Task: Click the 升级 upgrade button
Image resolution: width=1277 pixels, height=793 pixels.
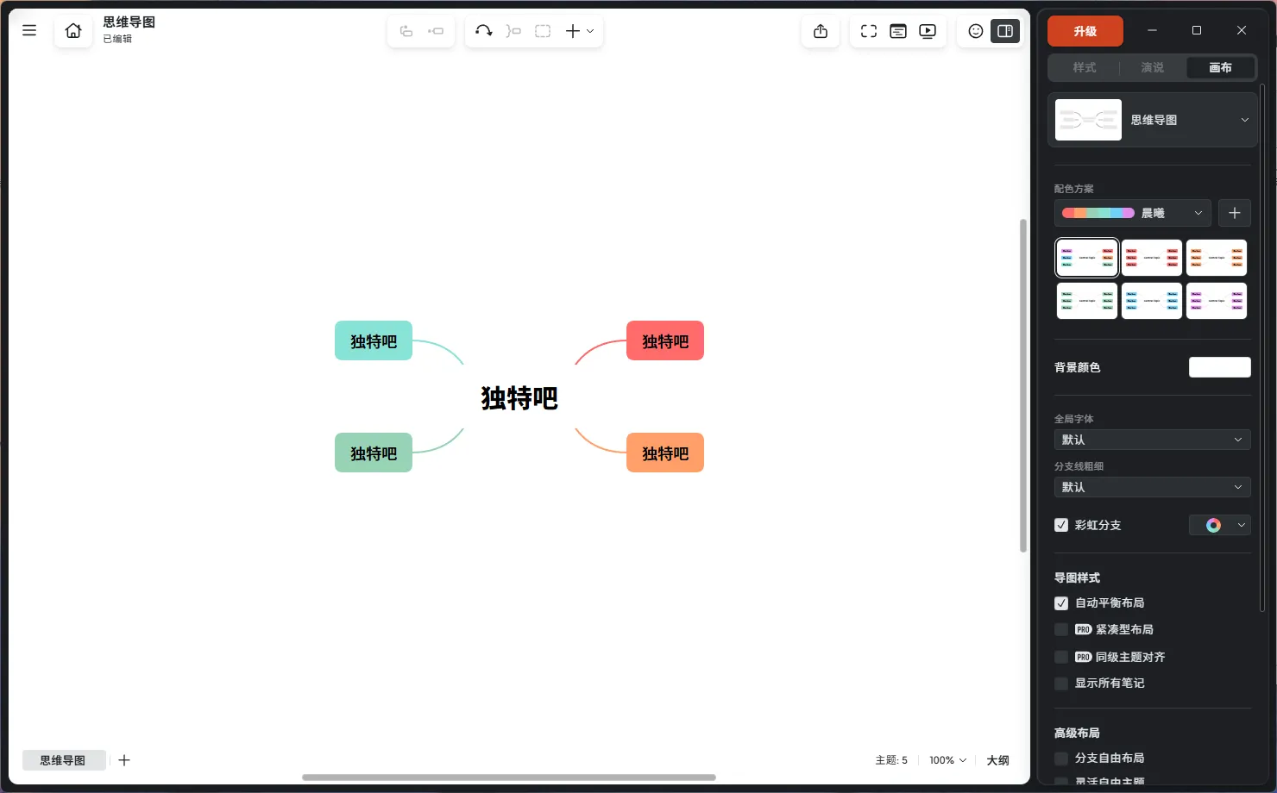Action: (x=1085, y=31)
